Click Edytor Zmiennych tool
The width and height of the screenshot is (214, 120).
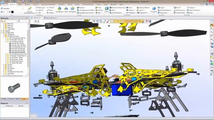[x=193, y=10]
